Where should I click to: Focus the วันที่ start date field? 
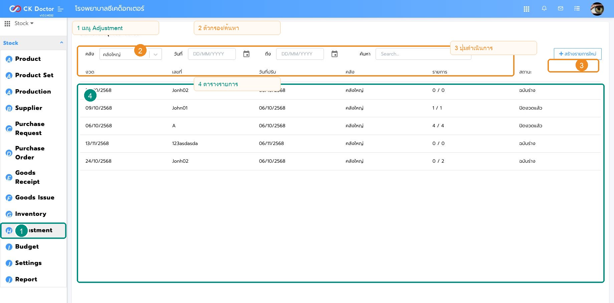click(x=212, y=54)
